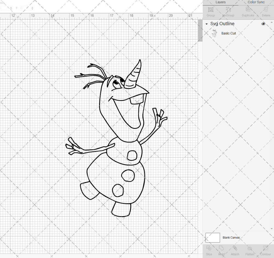Click the Y coordinate input field
This screenshot has height=258, width=274.
[24, 8]
